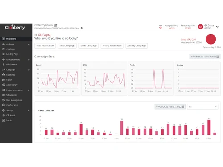This screenshot has height=167, width=223.
Task: Click the Announcement icon in sidebar
Action: pos(4,60)
